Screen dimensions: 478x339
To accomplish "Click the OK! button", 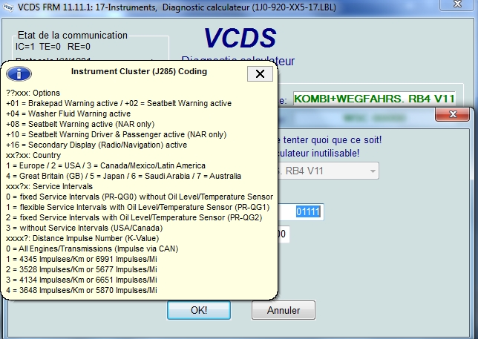I will (199, 310).
